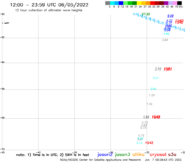Click the gray '1.29' wave height value
Viewport: 185px width, 162px height.
tap(152, 95)
